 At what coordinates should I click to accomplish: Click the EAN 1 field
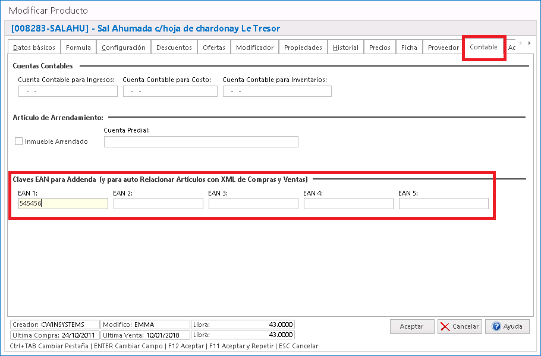point(63,204)
